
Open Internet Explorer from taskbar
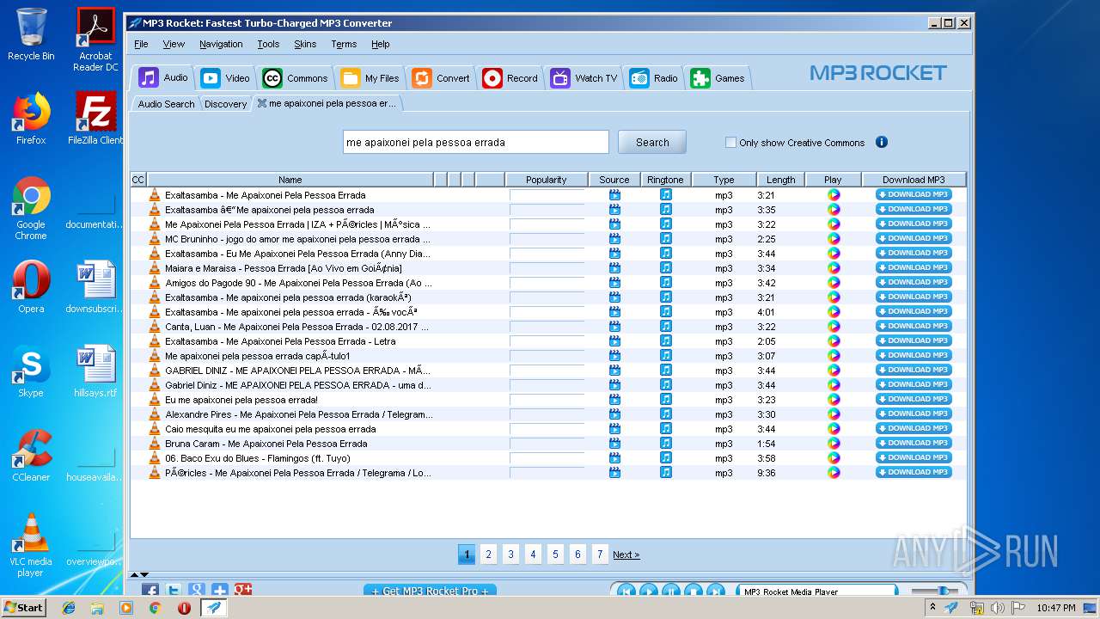[x=69, y=608]
